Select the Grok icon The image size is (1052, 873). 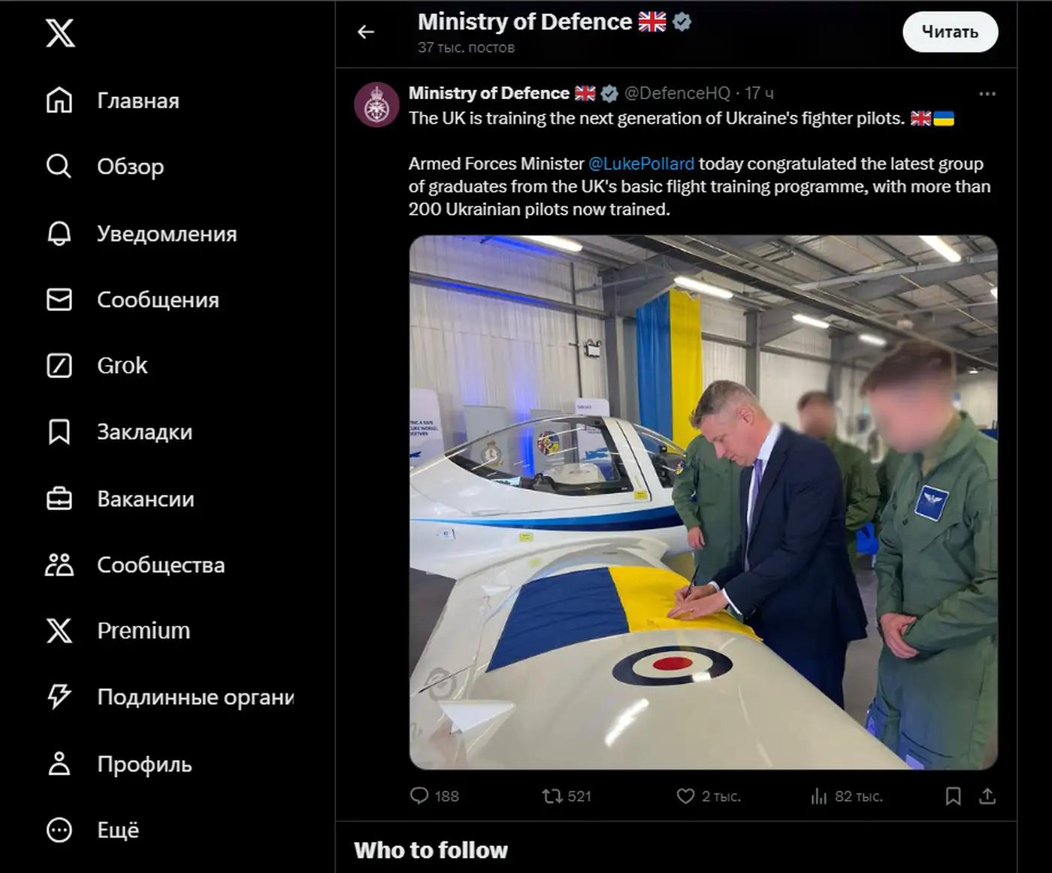[x=59, y=365]
